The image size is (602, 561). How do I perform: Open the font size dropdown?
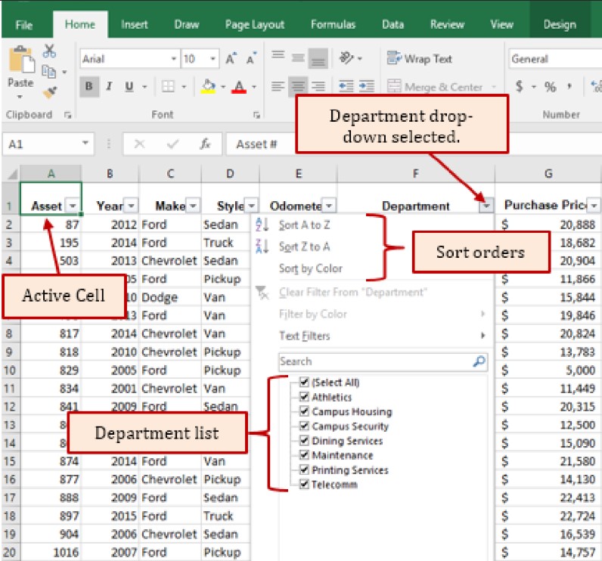[x=213, y=59]
